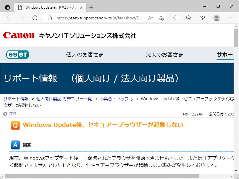The image size is (239, 179).
Task: Open Collections in the browser toolbar
Action: tap(188, 18)
